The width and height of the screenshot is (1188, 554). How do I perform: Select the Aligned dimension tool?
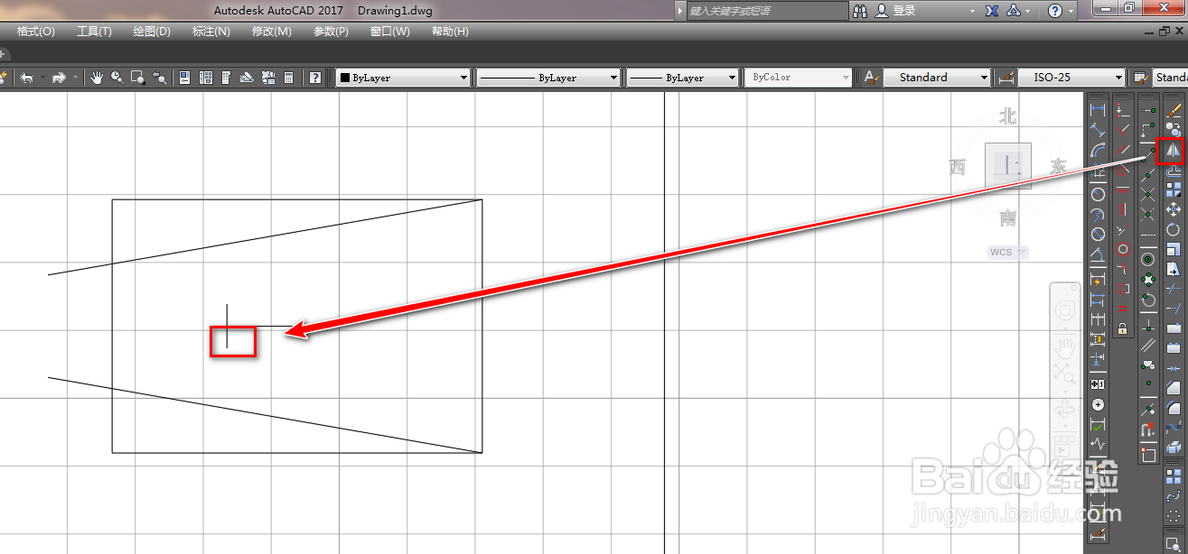coord(1098,131)
